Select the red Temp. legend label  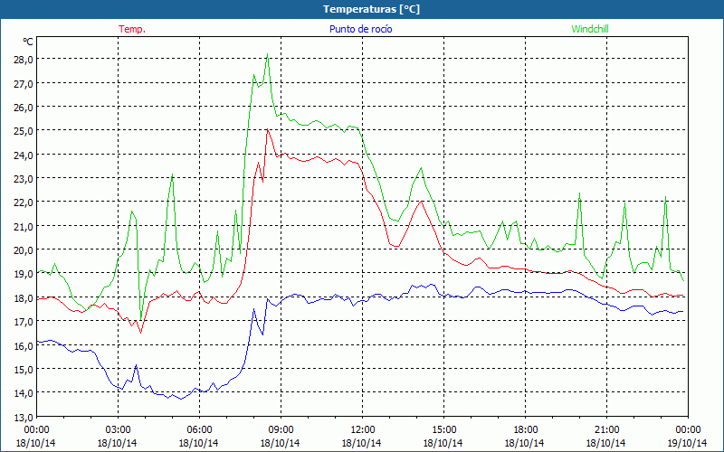[x=132, y=29]
